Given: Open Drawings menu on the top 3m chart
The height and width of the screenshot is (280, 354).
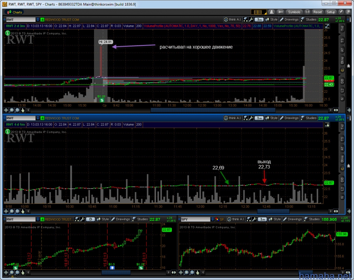Looking at the screenshot, I should [x=289, y=20].
